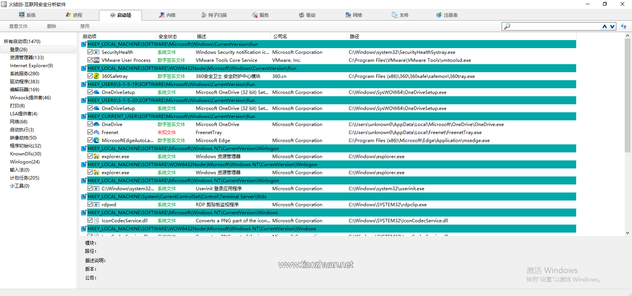Click the search next down arrow
This screenshot has height=296, width=632.
pyautogui.click(x=612, y=26)
